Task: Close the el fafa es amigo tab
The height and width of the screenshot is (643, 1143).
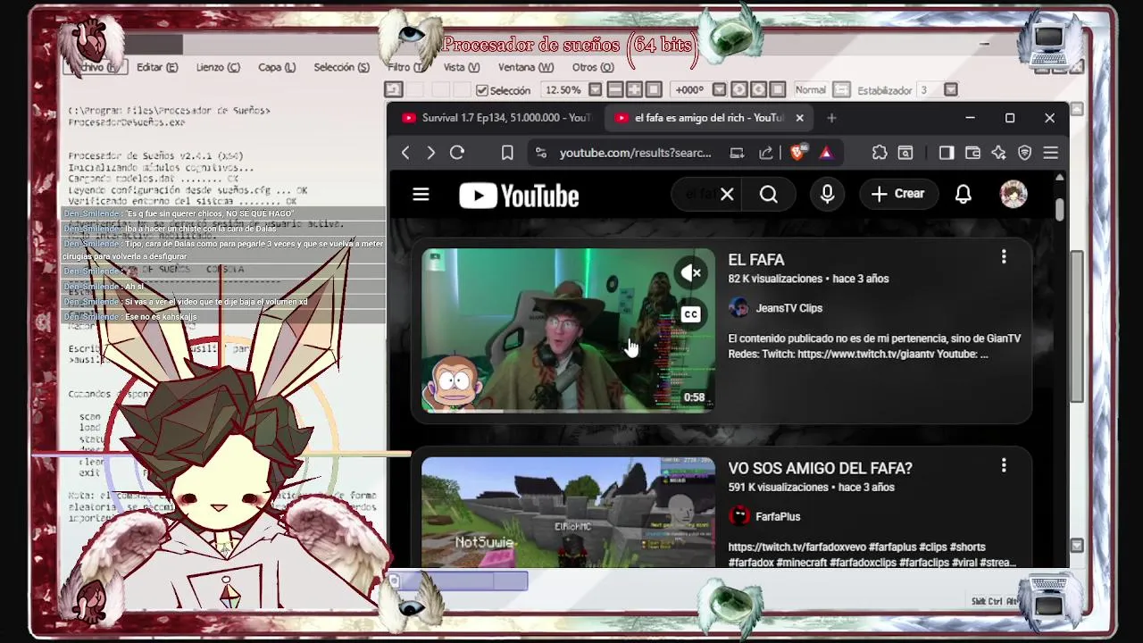Action: [800, 118]
